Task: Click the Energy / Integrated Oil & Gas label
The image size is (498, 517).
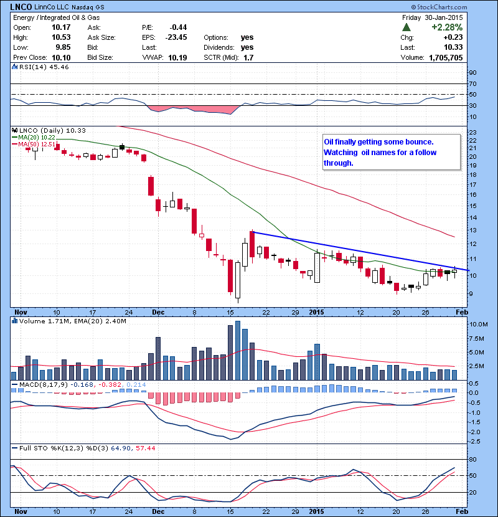Action: [57, 17]
